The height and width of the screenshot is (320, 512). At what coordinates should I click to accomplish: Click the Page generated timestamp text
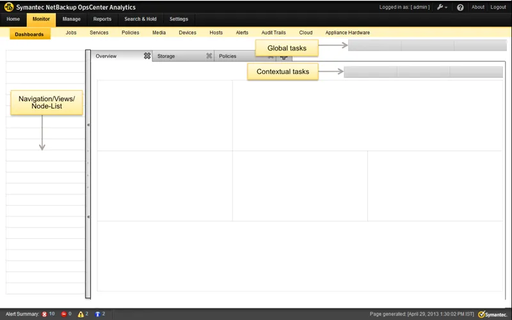(422, 314)
